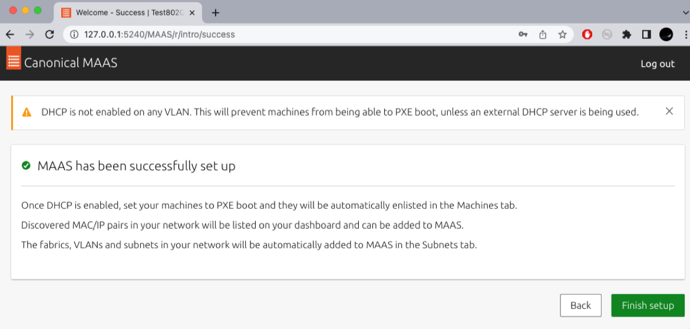
Task: Log out of MAAS
Action: point(658,64)
